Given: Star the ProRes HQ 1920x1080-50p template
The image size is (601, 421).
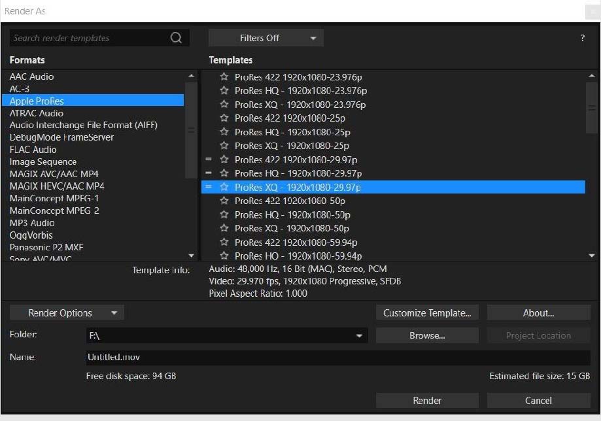Looking at the screenshot, I should (224, 214).
